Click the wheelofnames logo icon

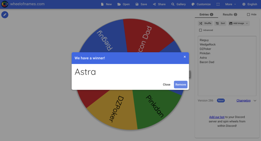5,4
